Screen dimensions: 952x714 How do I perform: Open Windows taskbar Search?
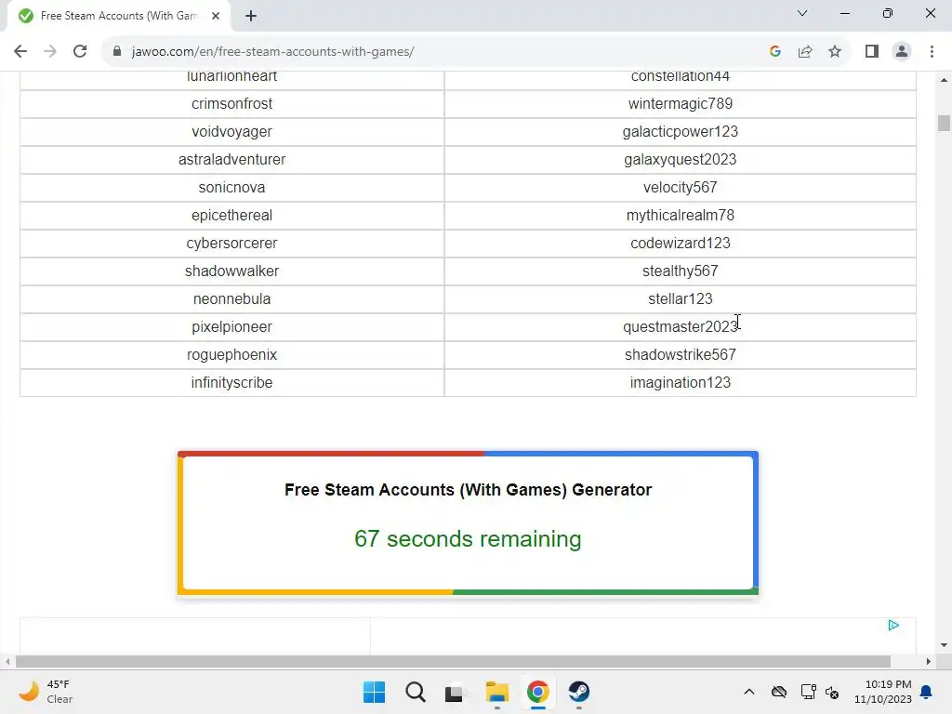click(416, 692)
